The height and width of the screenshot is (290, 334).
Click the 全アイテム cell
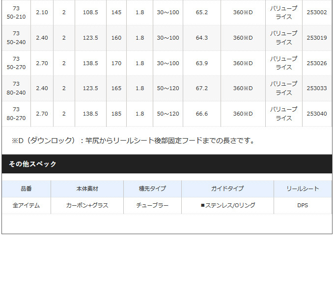pyautogui.click(x=26, y=205)
